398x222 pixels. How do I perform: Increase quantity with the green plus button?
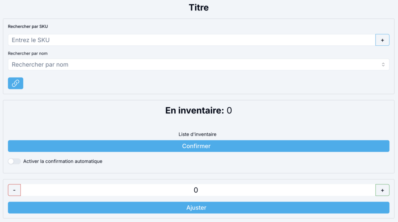pyautogui.click(x=382, y=190)
